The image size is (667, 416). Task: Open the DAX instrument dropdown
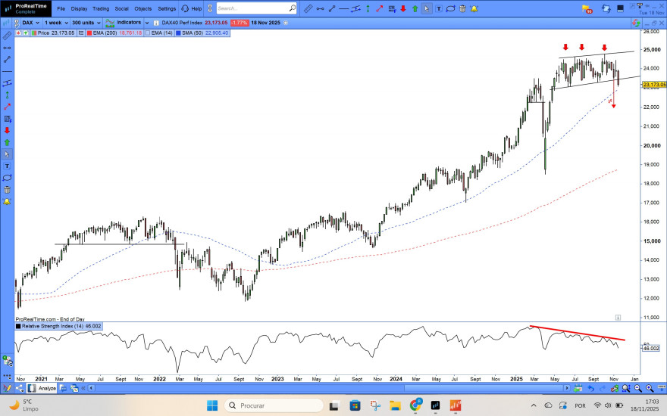pos(30,23)
